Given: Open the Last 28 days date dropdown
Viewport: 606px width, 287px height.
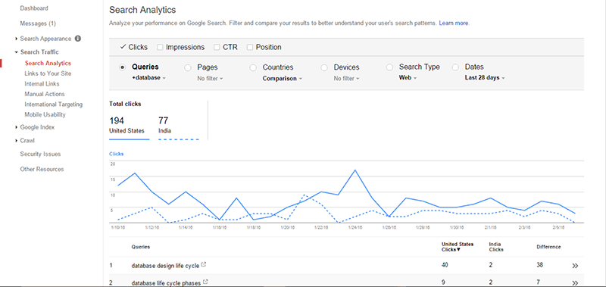Looking at the screenshot, I should pos(485,78).
